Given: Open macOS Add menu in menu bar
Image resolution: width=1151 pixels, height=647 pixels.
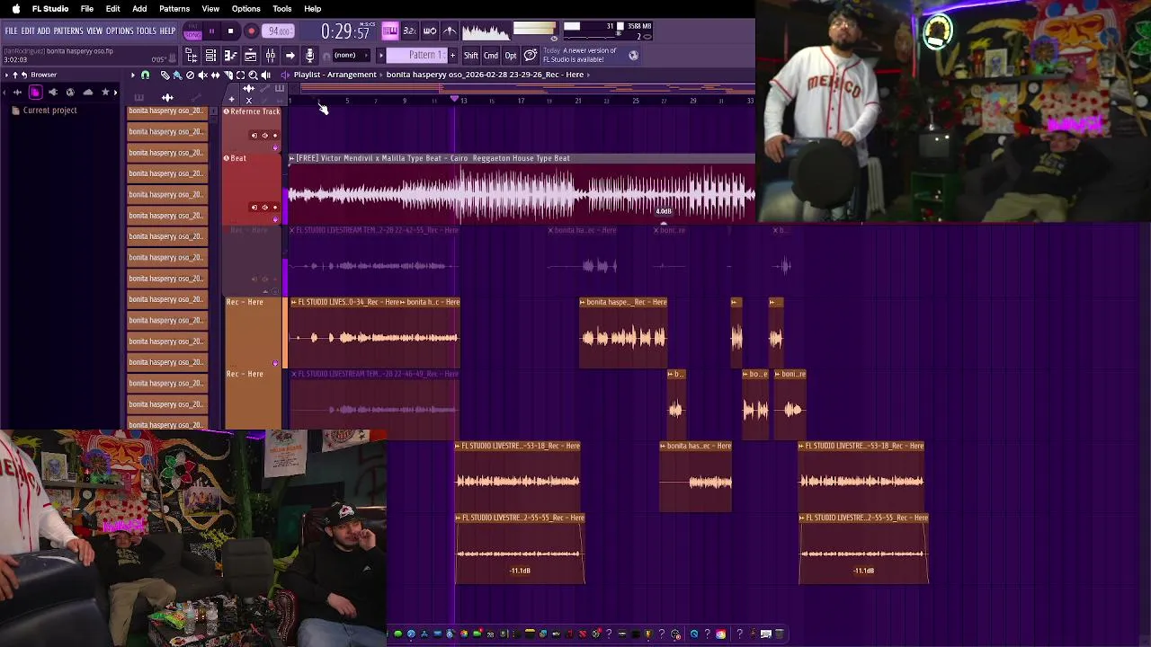Looking at the screenshot, I should pyautogui.click(x=139, y=9).
